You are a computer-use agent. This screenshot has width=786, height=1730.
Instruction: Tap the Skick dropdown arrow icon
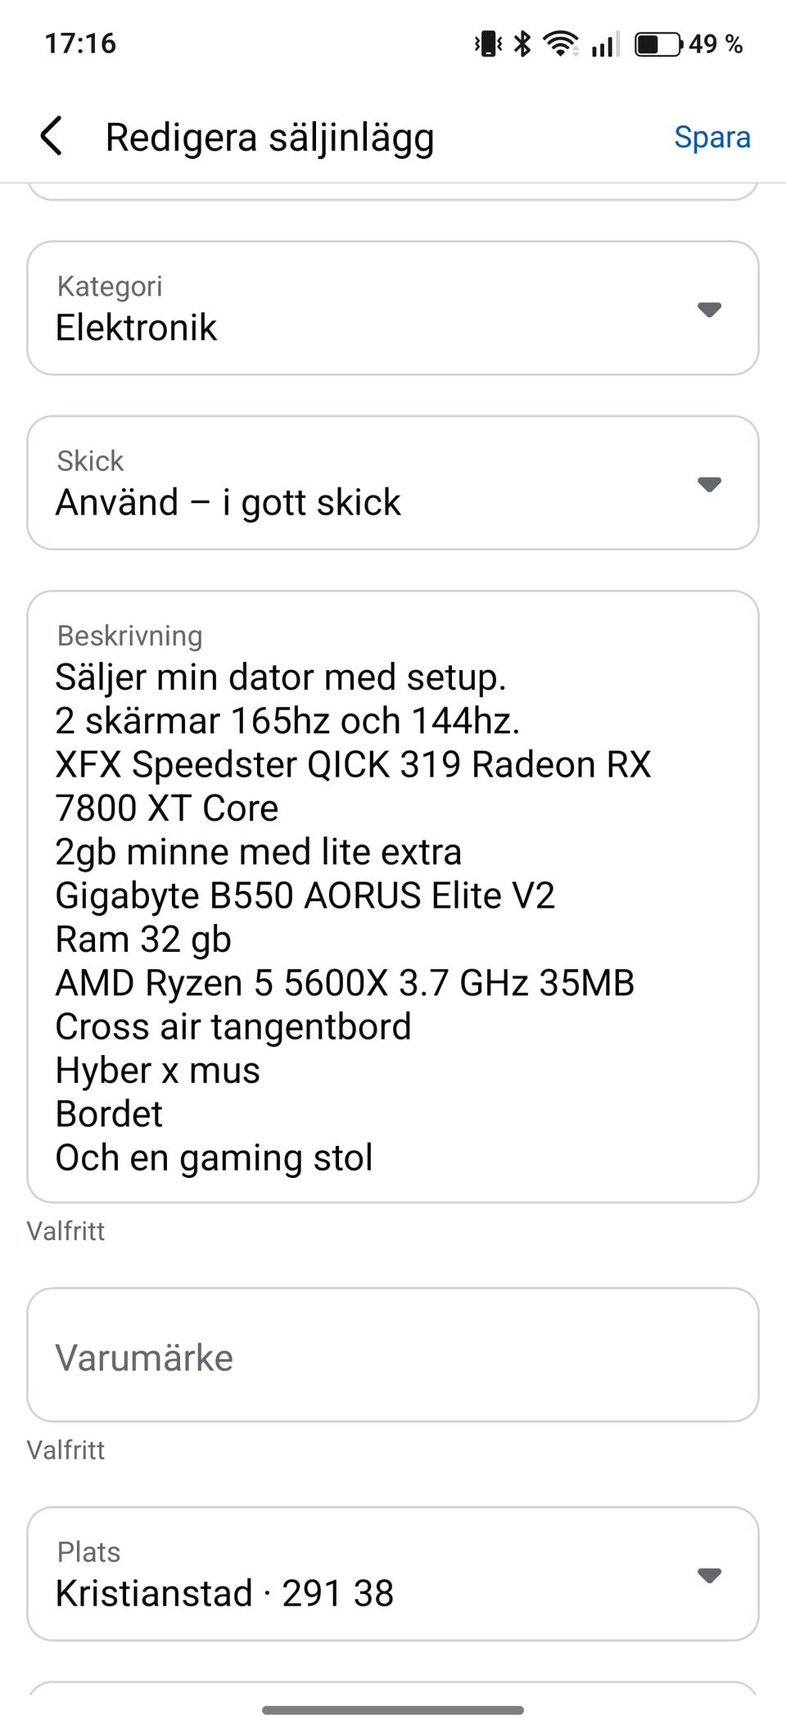[x=708, y=484]
